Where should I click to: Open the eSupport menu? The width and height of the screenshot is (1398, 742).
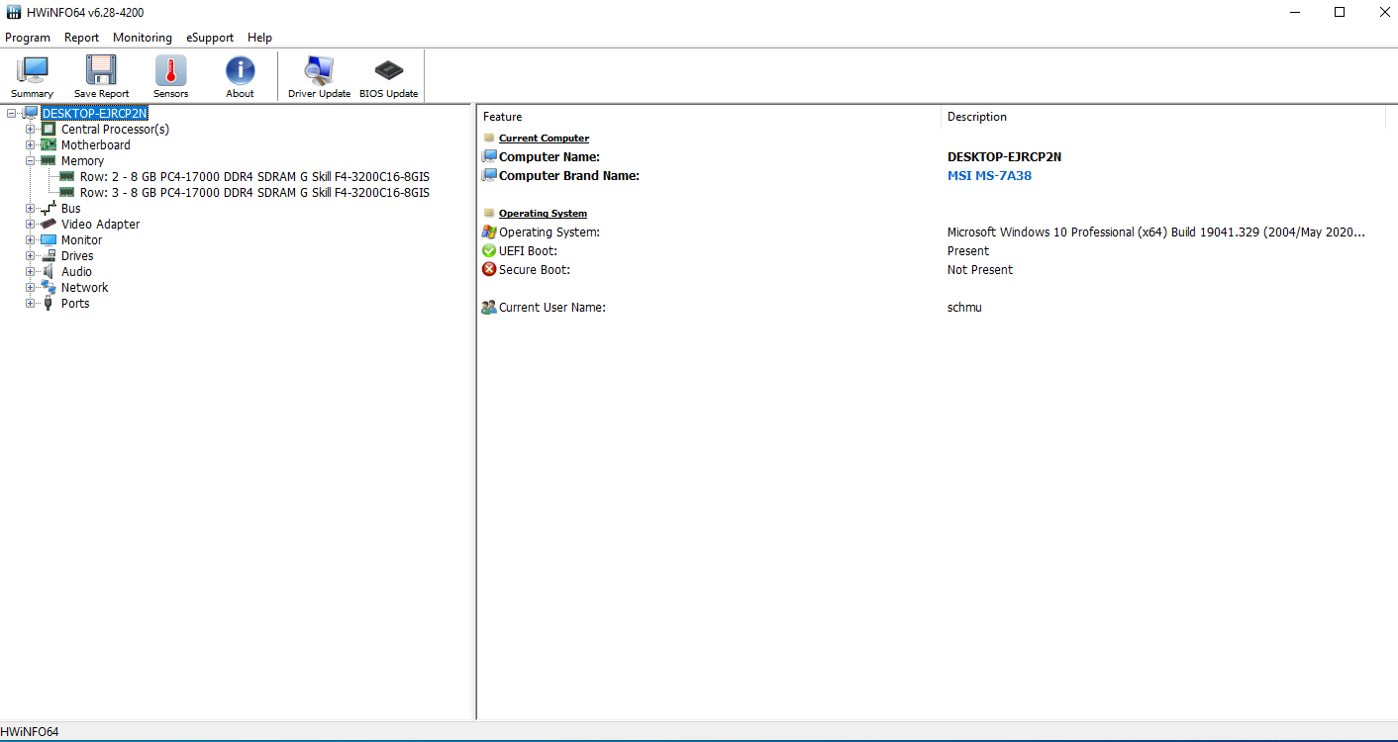[x=210, y=38]
